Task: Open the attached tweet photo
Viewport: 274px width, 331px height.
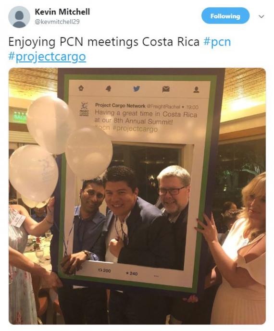Action: click(137, 196)
